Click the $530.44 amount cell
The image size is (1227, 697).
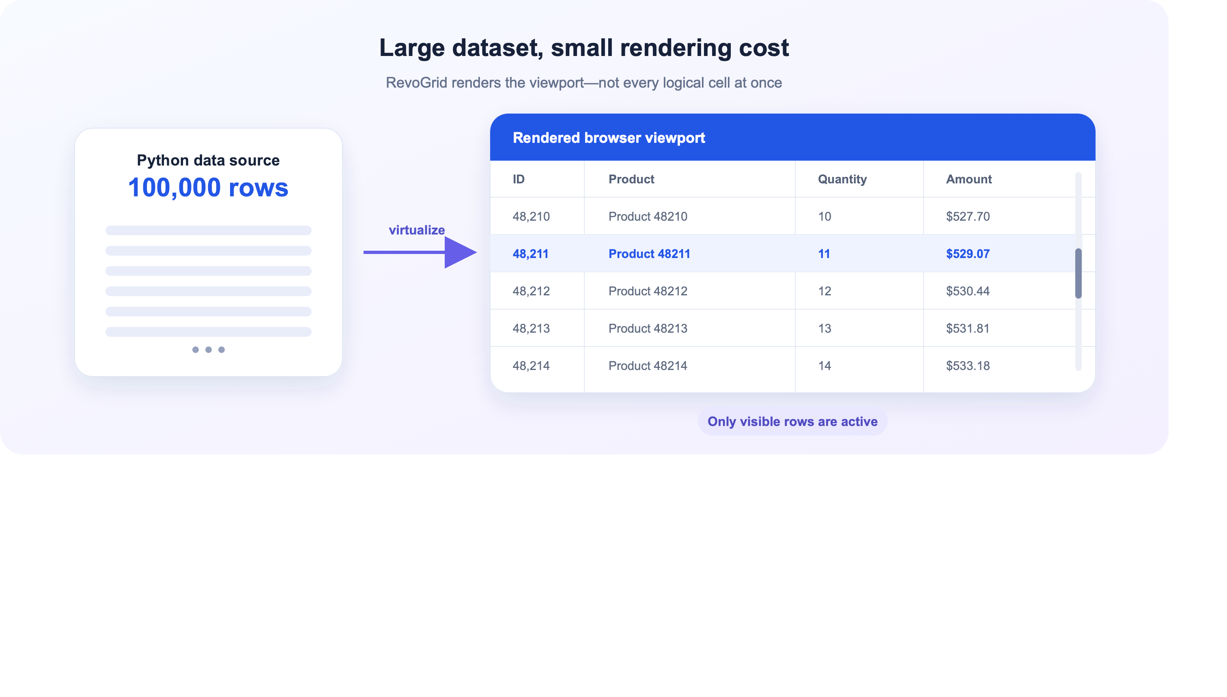click(x=1009, y=291)
